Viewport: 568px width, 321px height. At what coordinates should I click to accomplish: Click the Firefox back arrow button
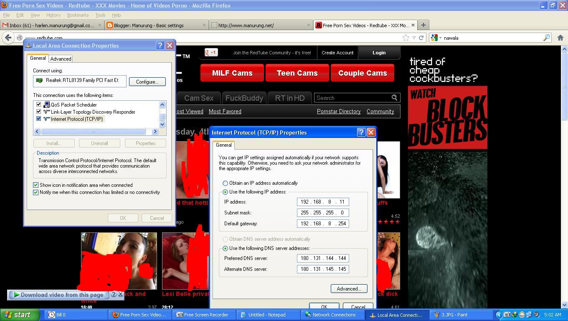pos(8,38)
